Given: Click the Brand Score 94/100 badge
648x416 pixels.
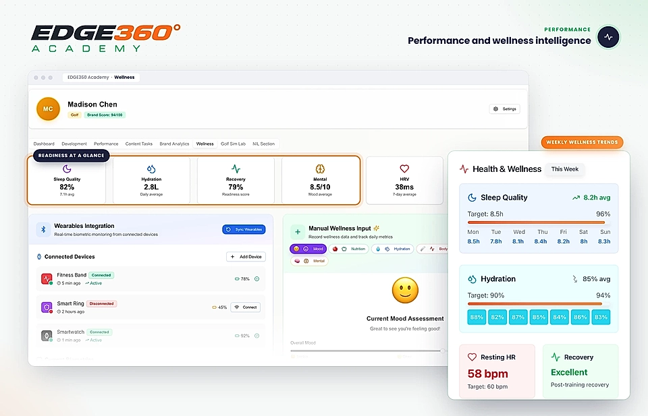Looking at the screenshot, I should pos(105,115).
